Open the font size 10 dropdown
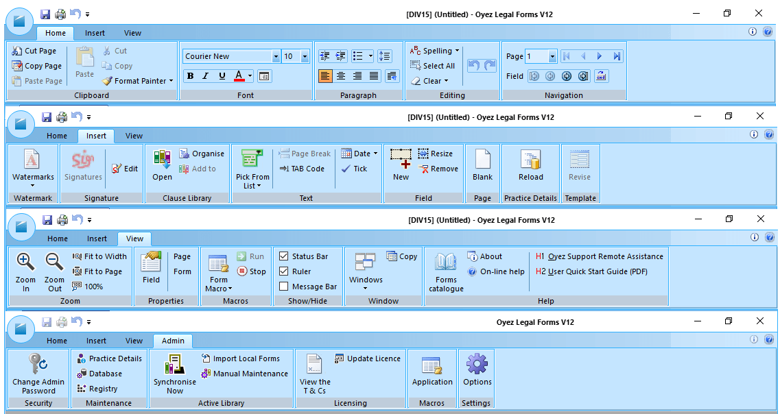The height and width of the screenshot is (414, 780). click(x=305, y=56)
